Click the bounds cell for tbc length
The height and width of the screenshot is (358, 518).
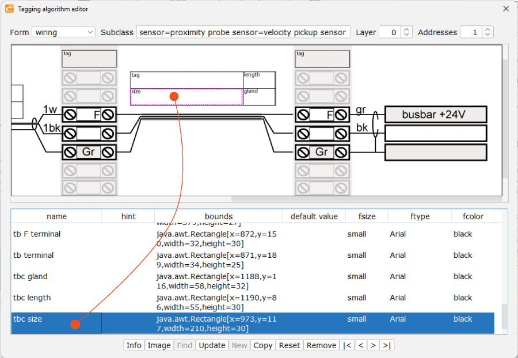coord(218,302)
